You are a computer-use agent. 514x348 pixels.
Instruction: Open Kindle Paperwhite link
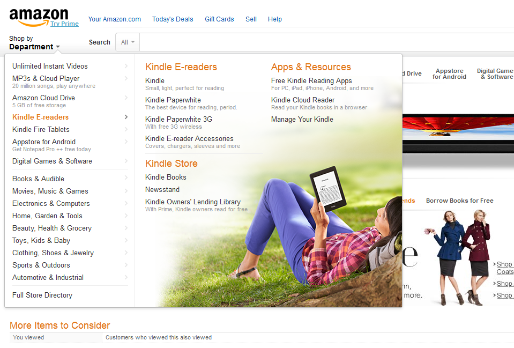[173, 100]
